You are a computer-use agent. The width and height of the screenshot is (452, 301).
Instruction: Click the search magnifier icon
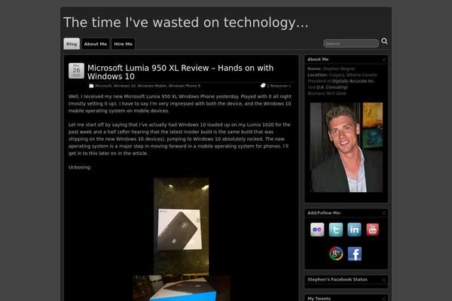pos(384,41)
